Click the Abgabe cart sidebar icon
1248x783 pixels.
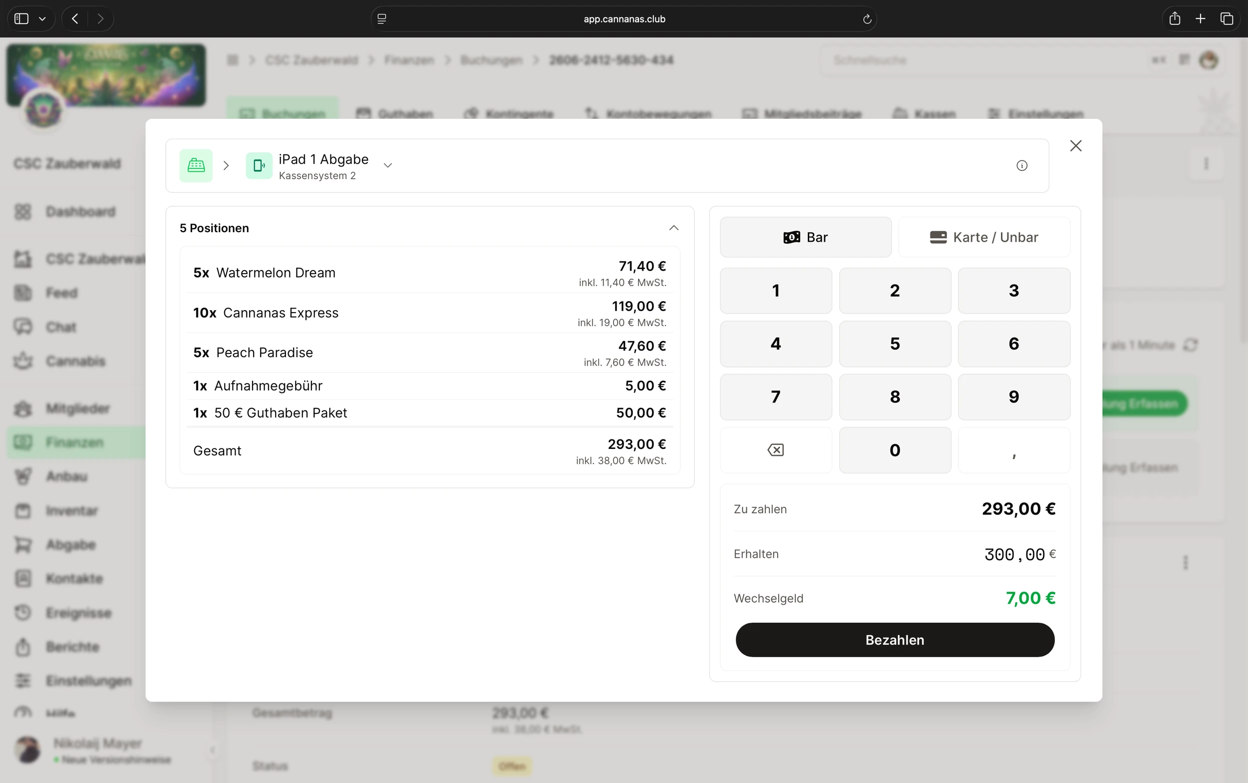tap(23, 545)
